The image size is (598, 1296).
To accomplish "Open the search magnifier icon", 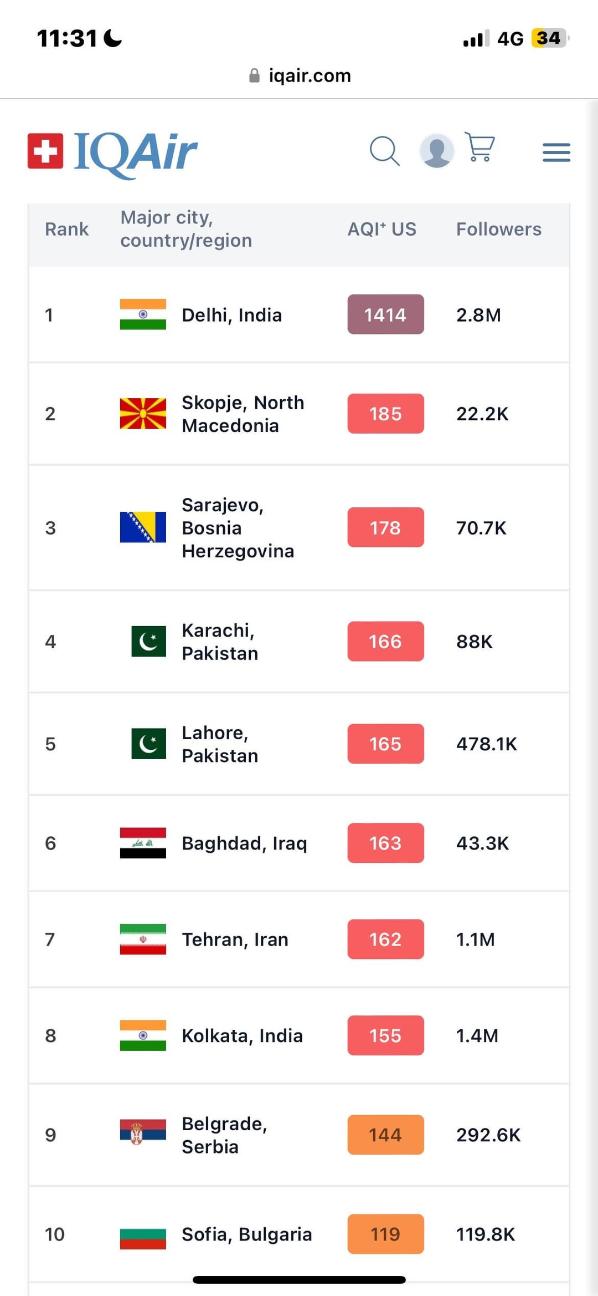I will pyautogui.click(x=384, y=151).
